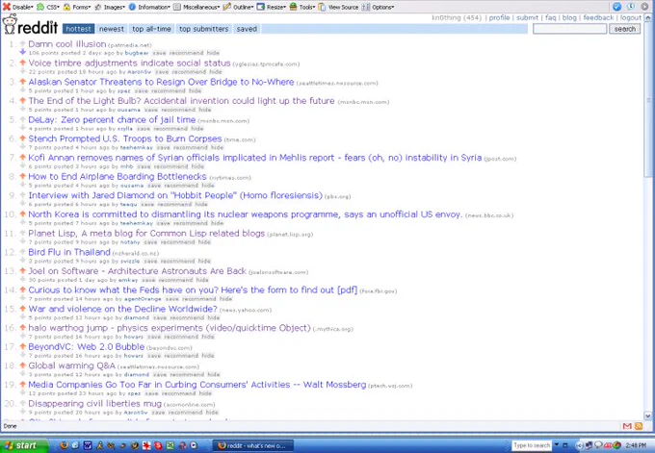Upvote 'The End of the Light Bulb?' post
The image size is (655, 453).
pos(22,100)
